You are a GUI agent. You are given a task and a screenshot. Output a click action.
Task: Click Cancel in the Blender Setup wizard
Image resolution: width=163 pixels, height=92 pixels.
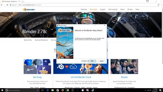102,61
